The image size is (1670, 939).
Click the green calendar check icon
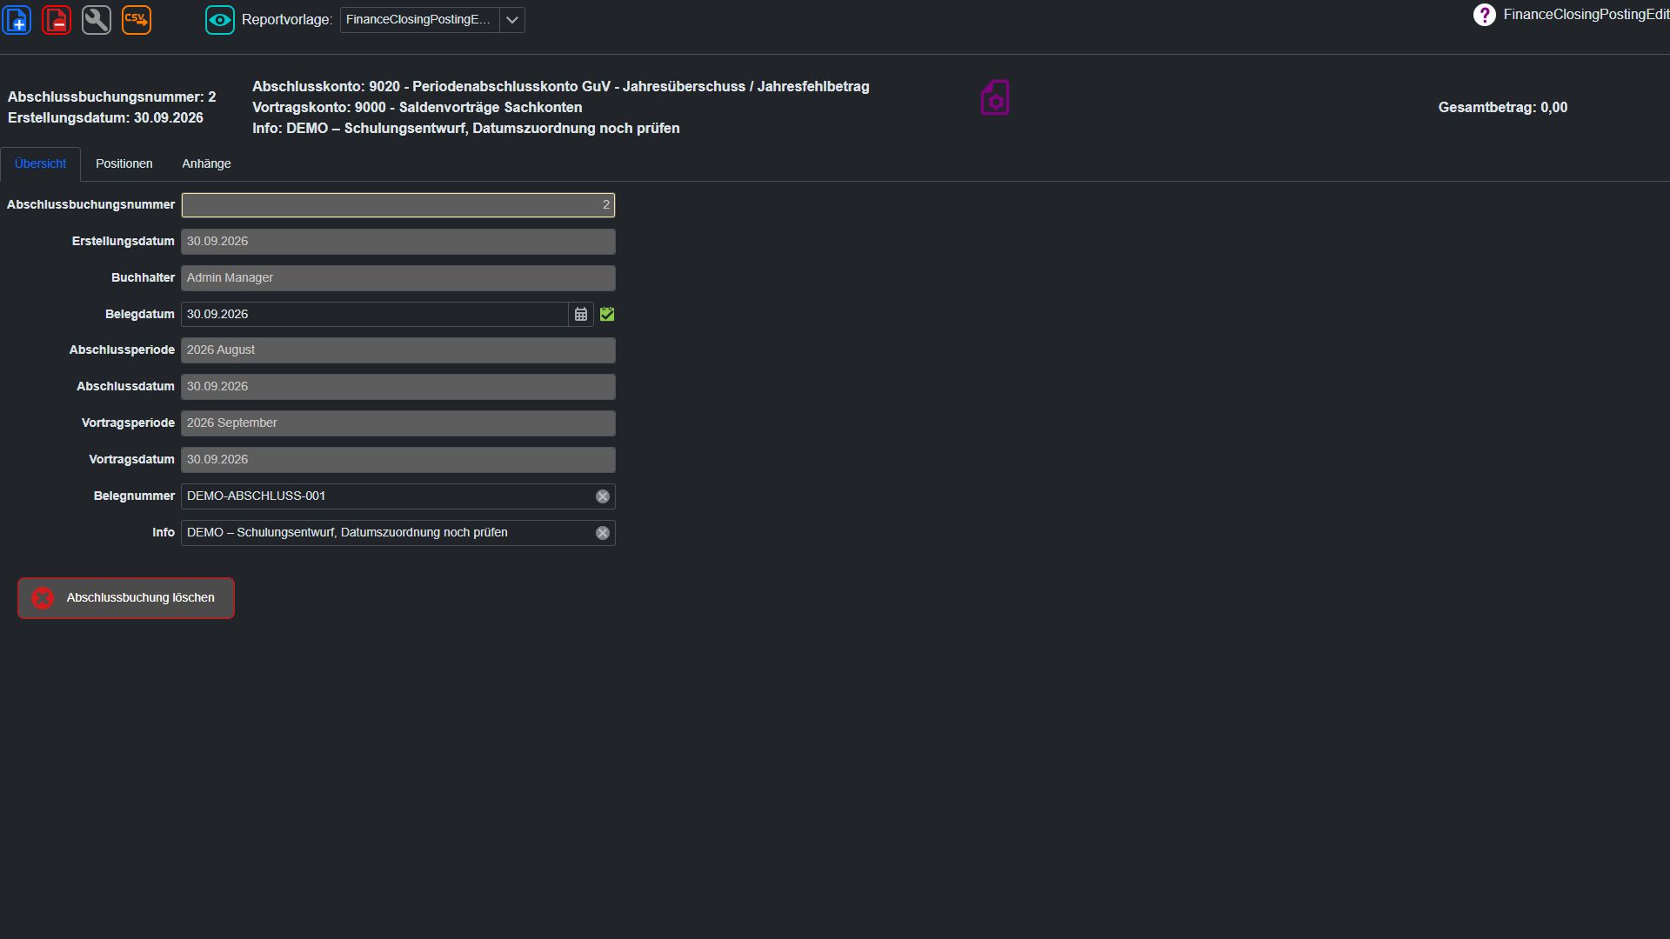(x=607, y=314)
